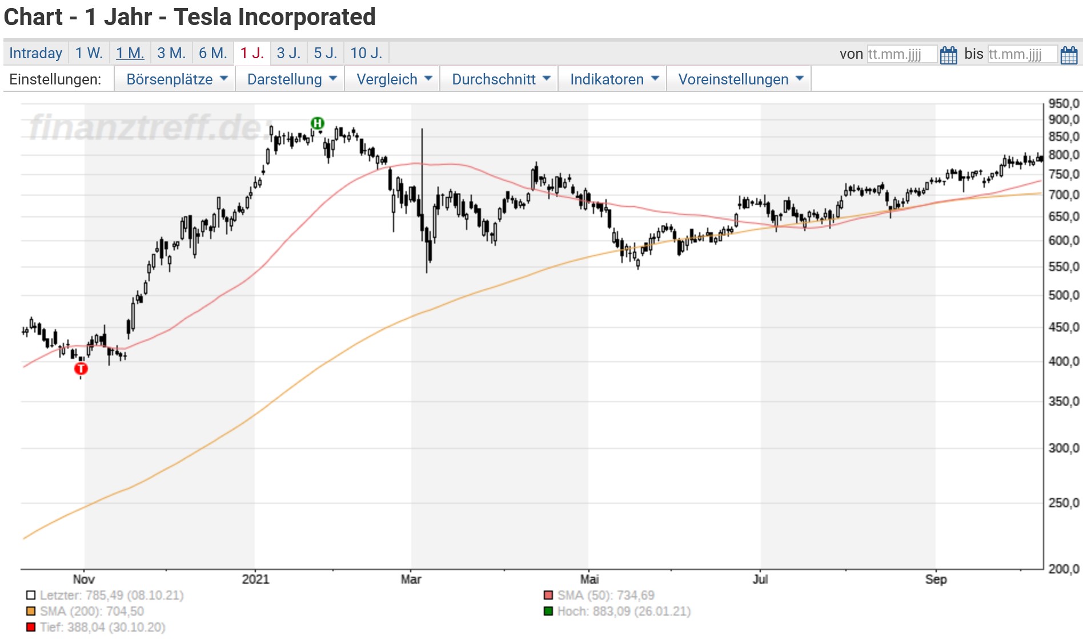The image size is (1083, 639).
Task: Click the orange SMA (200) legend swatch
Action: 31,611
